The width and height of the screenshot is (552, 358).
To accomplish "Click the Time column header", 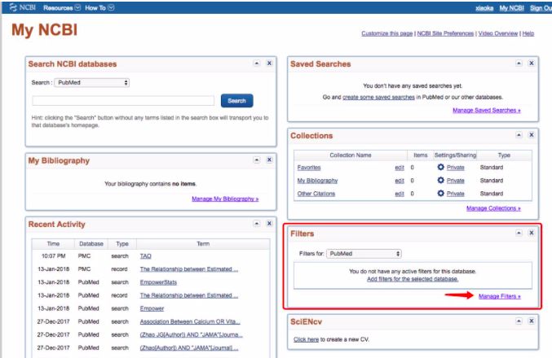I will pyautogui.click(x=53, y=243).
